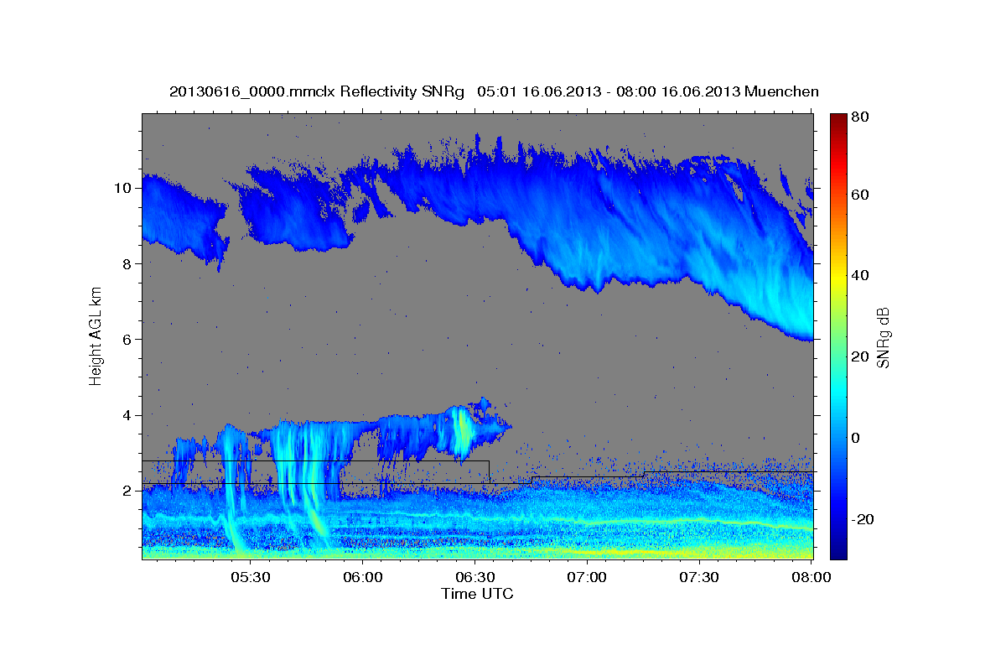
Task: Click the 06:30 time tick label
Action: tap(474, 577)
